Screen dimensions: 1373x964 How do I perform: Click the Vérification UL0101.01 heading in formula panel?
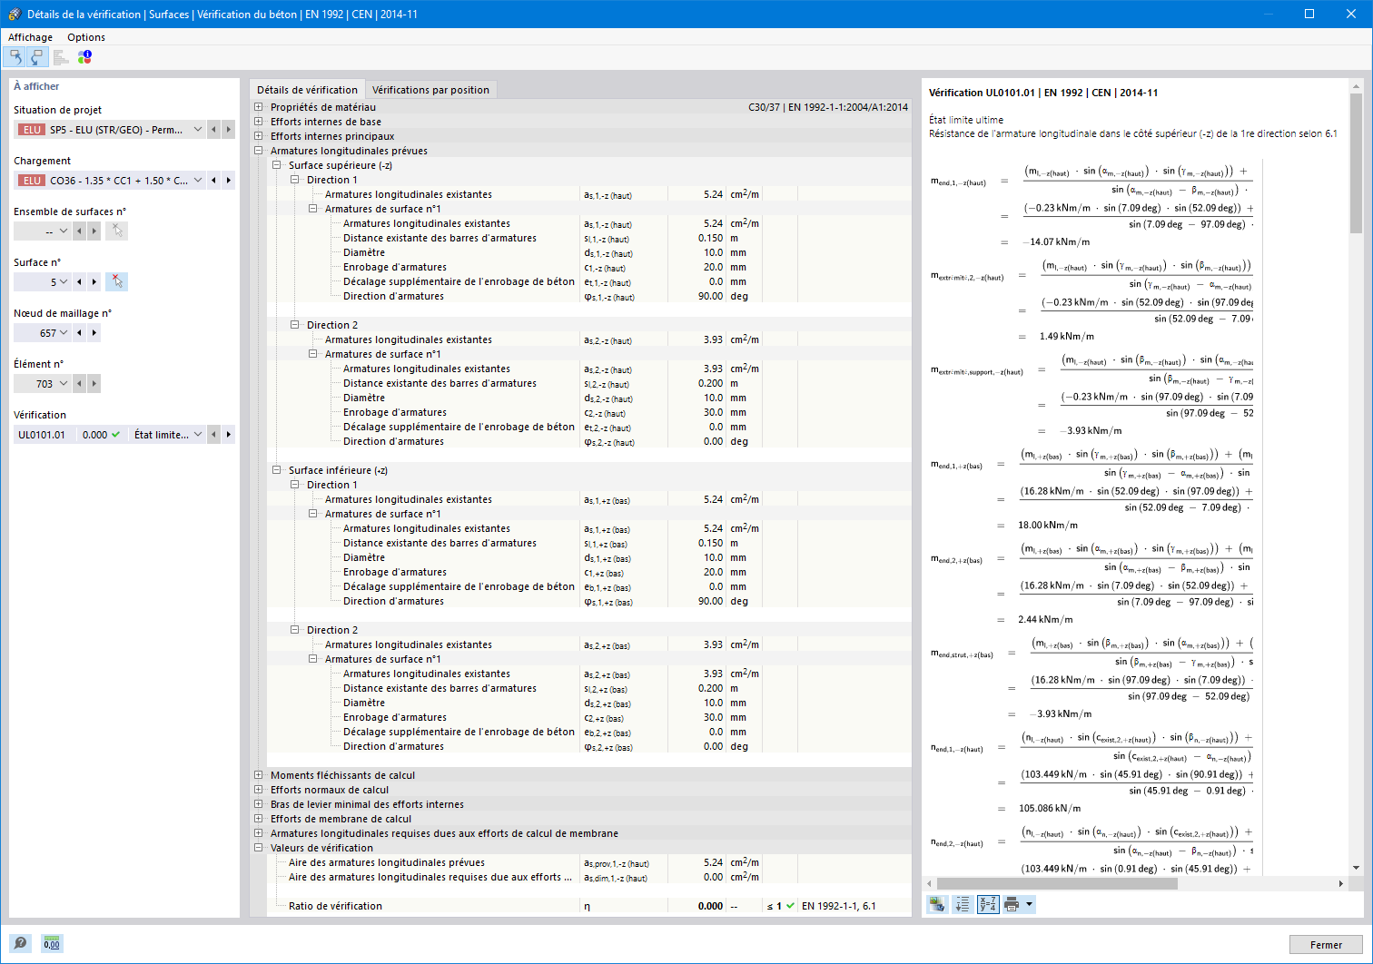tap(1043, 93)
